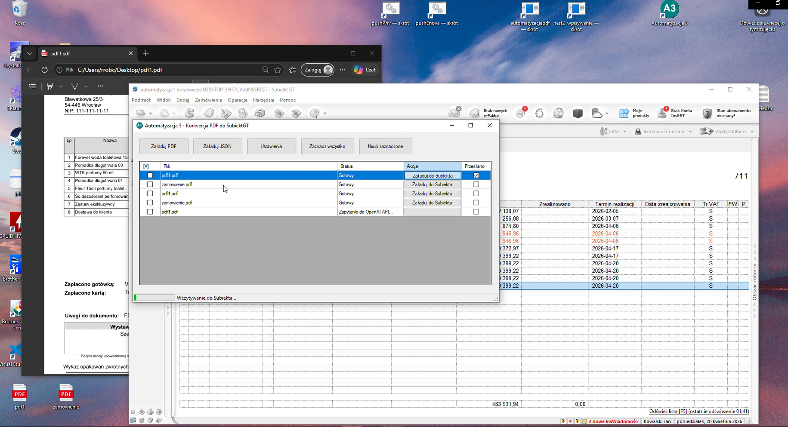This screenshot has width=788, height=427.
Task: Click the Załaduj JSON button
Action: [x=217, y=146]
